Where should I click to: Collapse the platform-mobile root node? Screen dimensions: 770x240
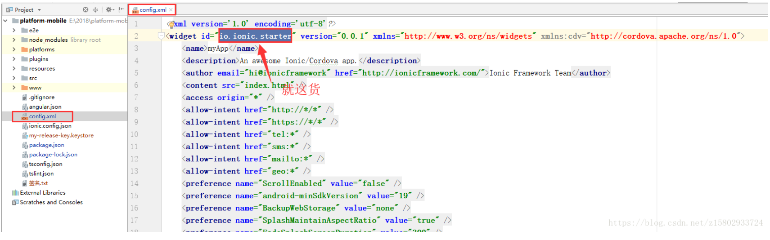[x=5, y=21]
